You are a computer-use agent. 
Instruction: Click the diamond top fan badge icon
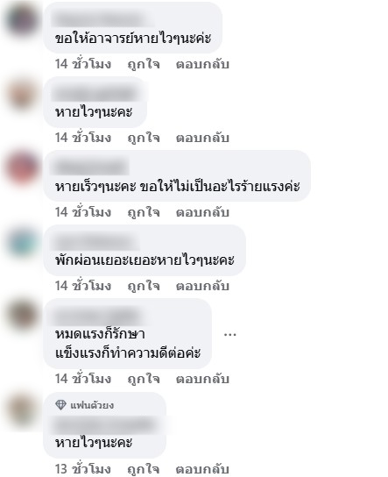60,405
